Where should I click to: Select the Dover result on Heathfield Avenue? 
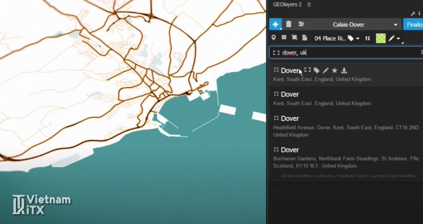(x=346, y=126)
